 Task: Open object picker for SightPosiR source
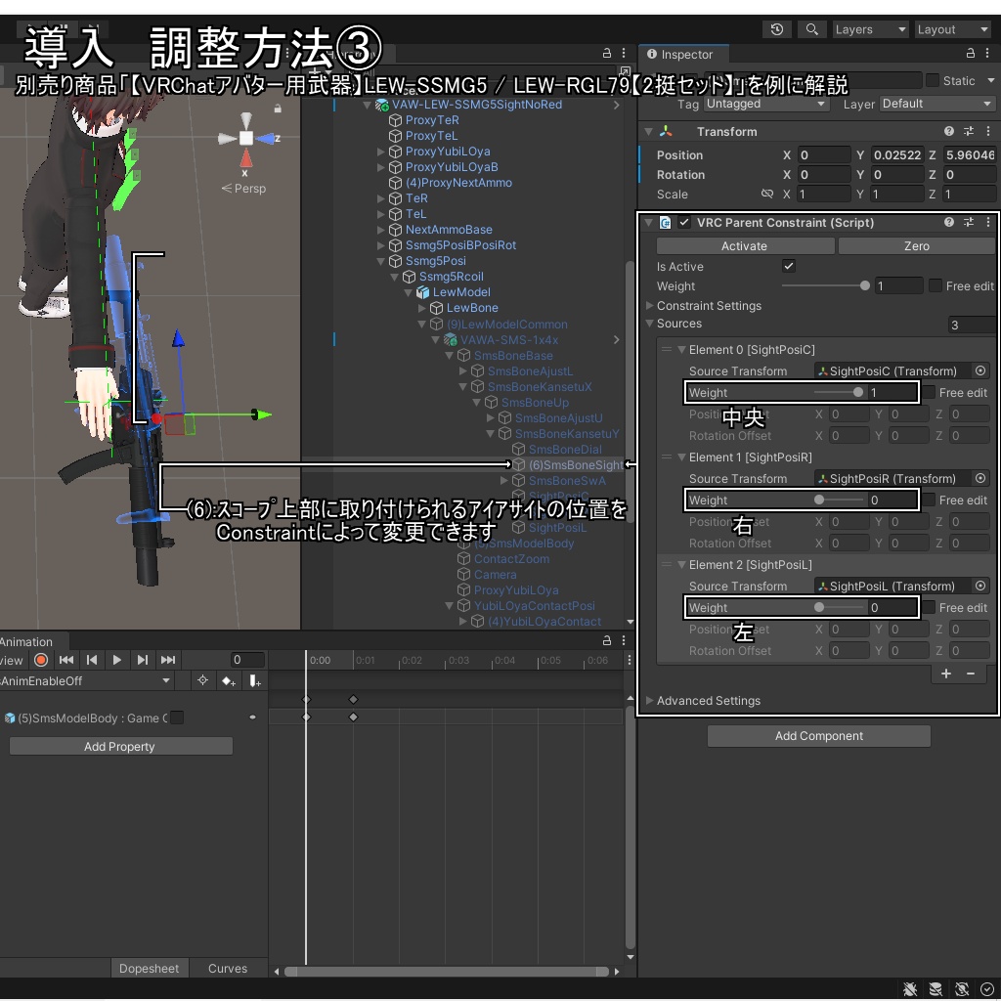[980, 478]
